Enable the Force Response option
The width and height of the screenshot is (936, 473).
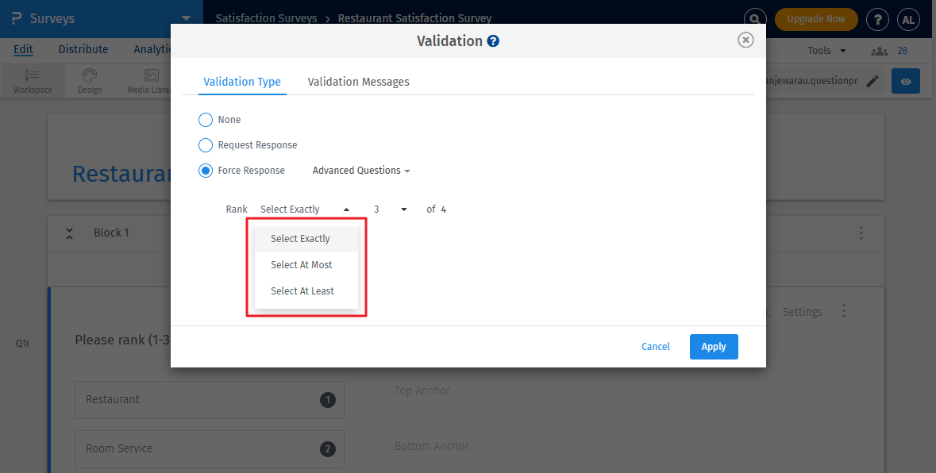pos(206,170)
